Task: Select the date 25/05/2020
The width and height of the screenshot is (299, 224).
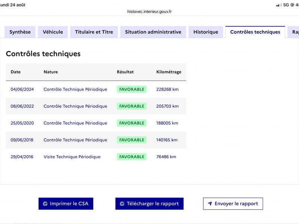Action: (22, 123)
